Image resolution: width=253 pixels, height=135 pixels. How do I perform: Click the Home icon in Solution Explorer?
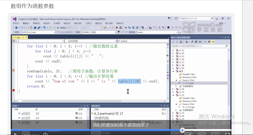(181, 42)
